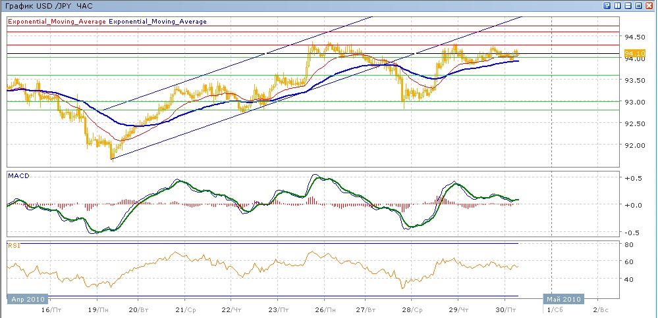
Task: Select the 21/Ср date on the time axis
Action: click(x=186, y=310)
